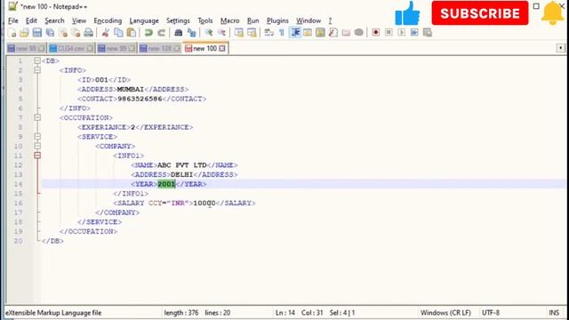The width and height of the screenshot is (569, 320).
Task: Save the current document via toolbar
Action: [37, 33]
